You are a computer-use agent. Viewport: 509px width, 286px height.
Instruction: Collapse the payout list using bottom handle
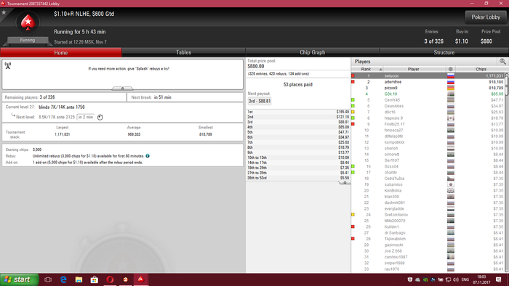(x=345, y=183)
